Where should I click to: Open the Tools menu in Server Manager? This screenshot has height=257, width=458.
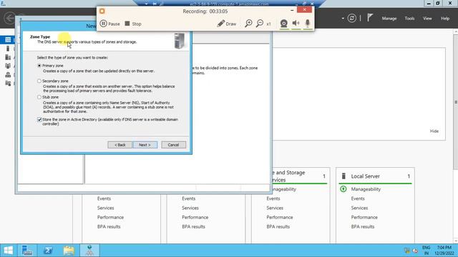[409, 19]
